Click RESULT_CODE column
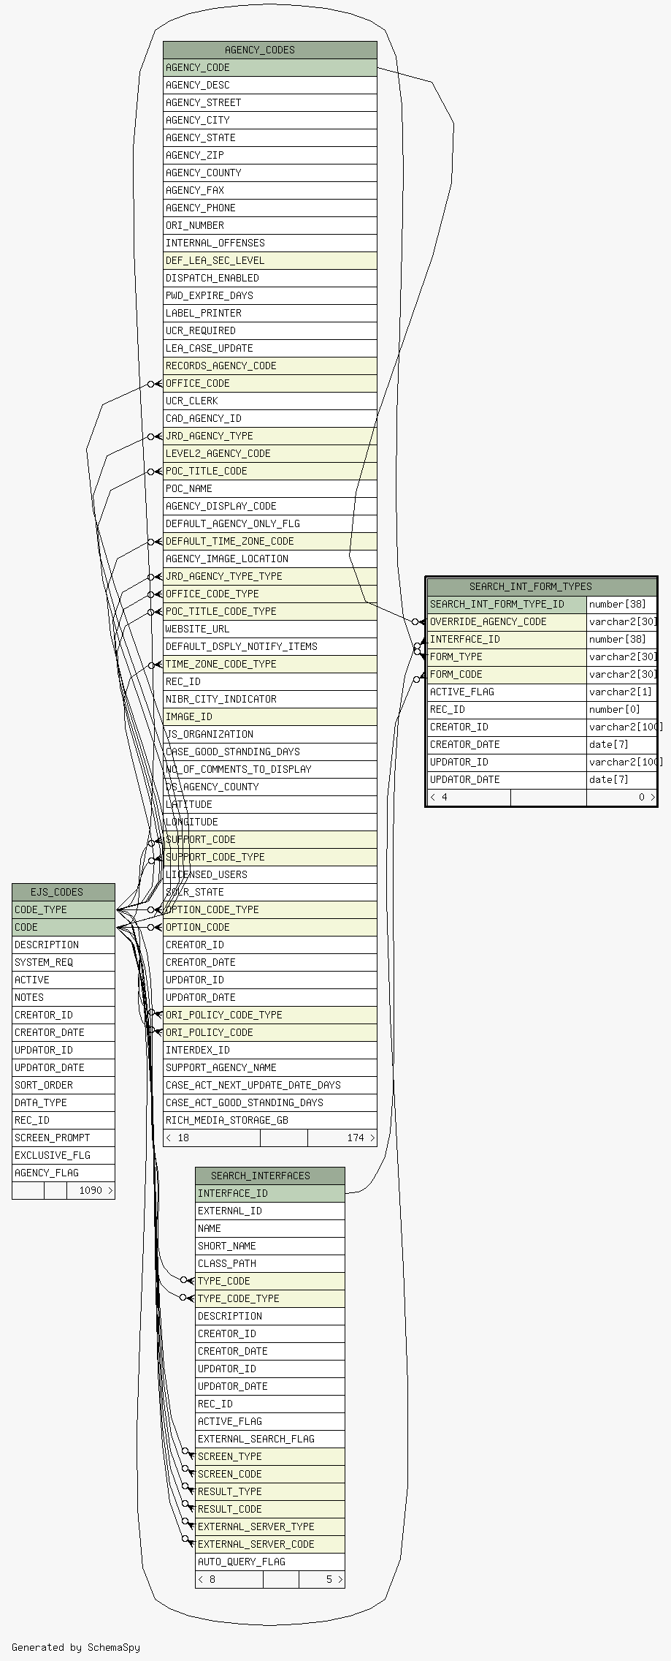 pyautogui.click(x=270, y=1509)
